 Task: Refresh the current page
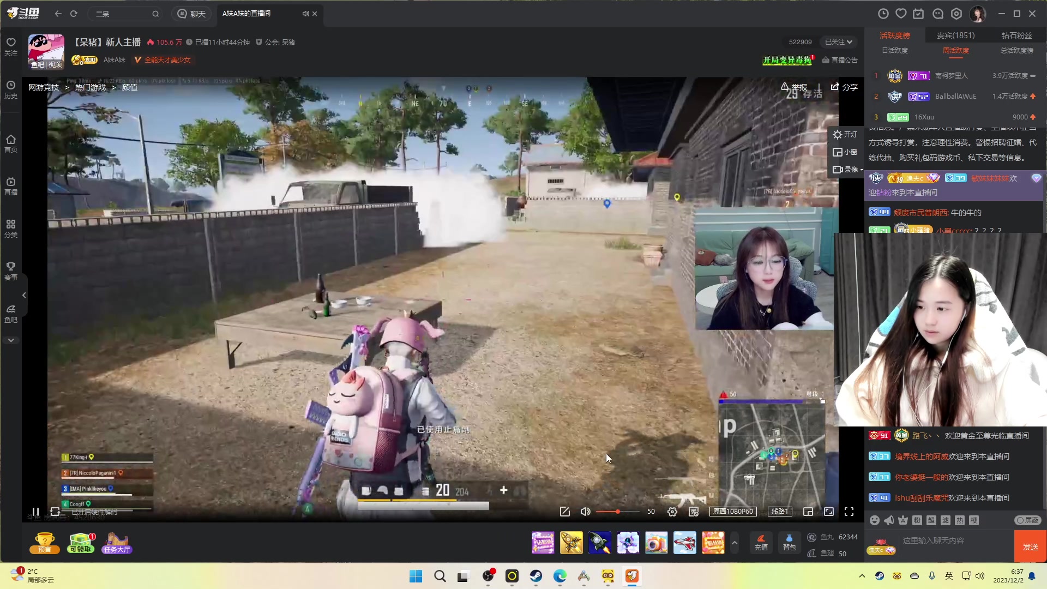click(74, 14)
